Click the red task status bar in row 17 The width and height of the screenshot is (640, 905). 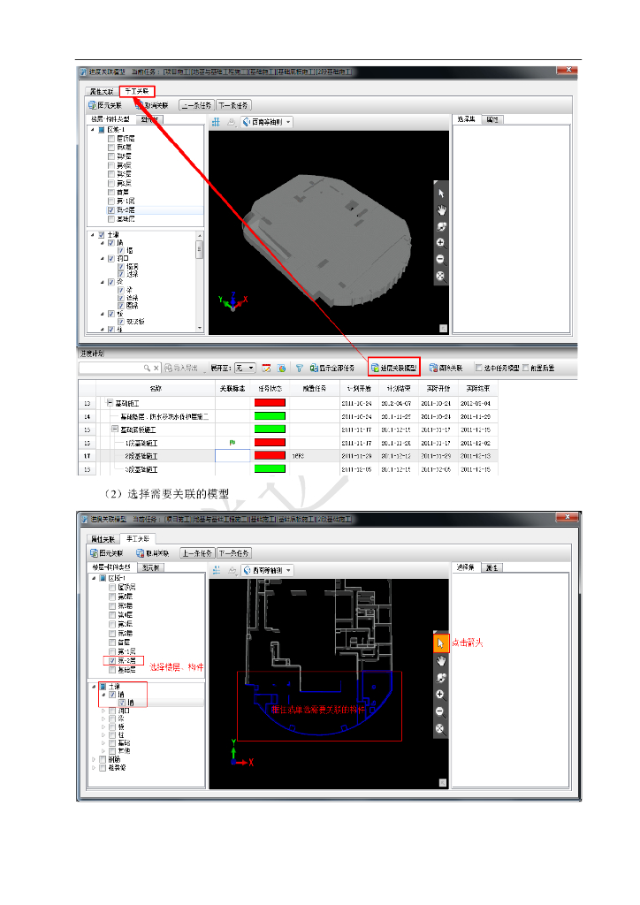[x=270, y=455]
